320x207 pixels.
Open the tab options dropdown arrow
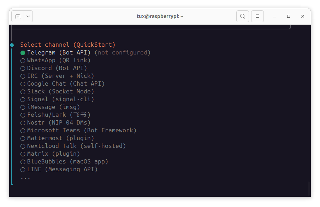28,16
